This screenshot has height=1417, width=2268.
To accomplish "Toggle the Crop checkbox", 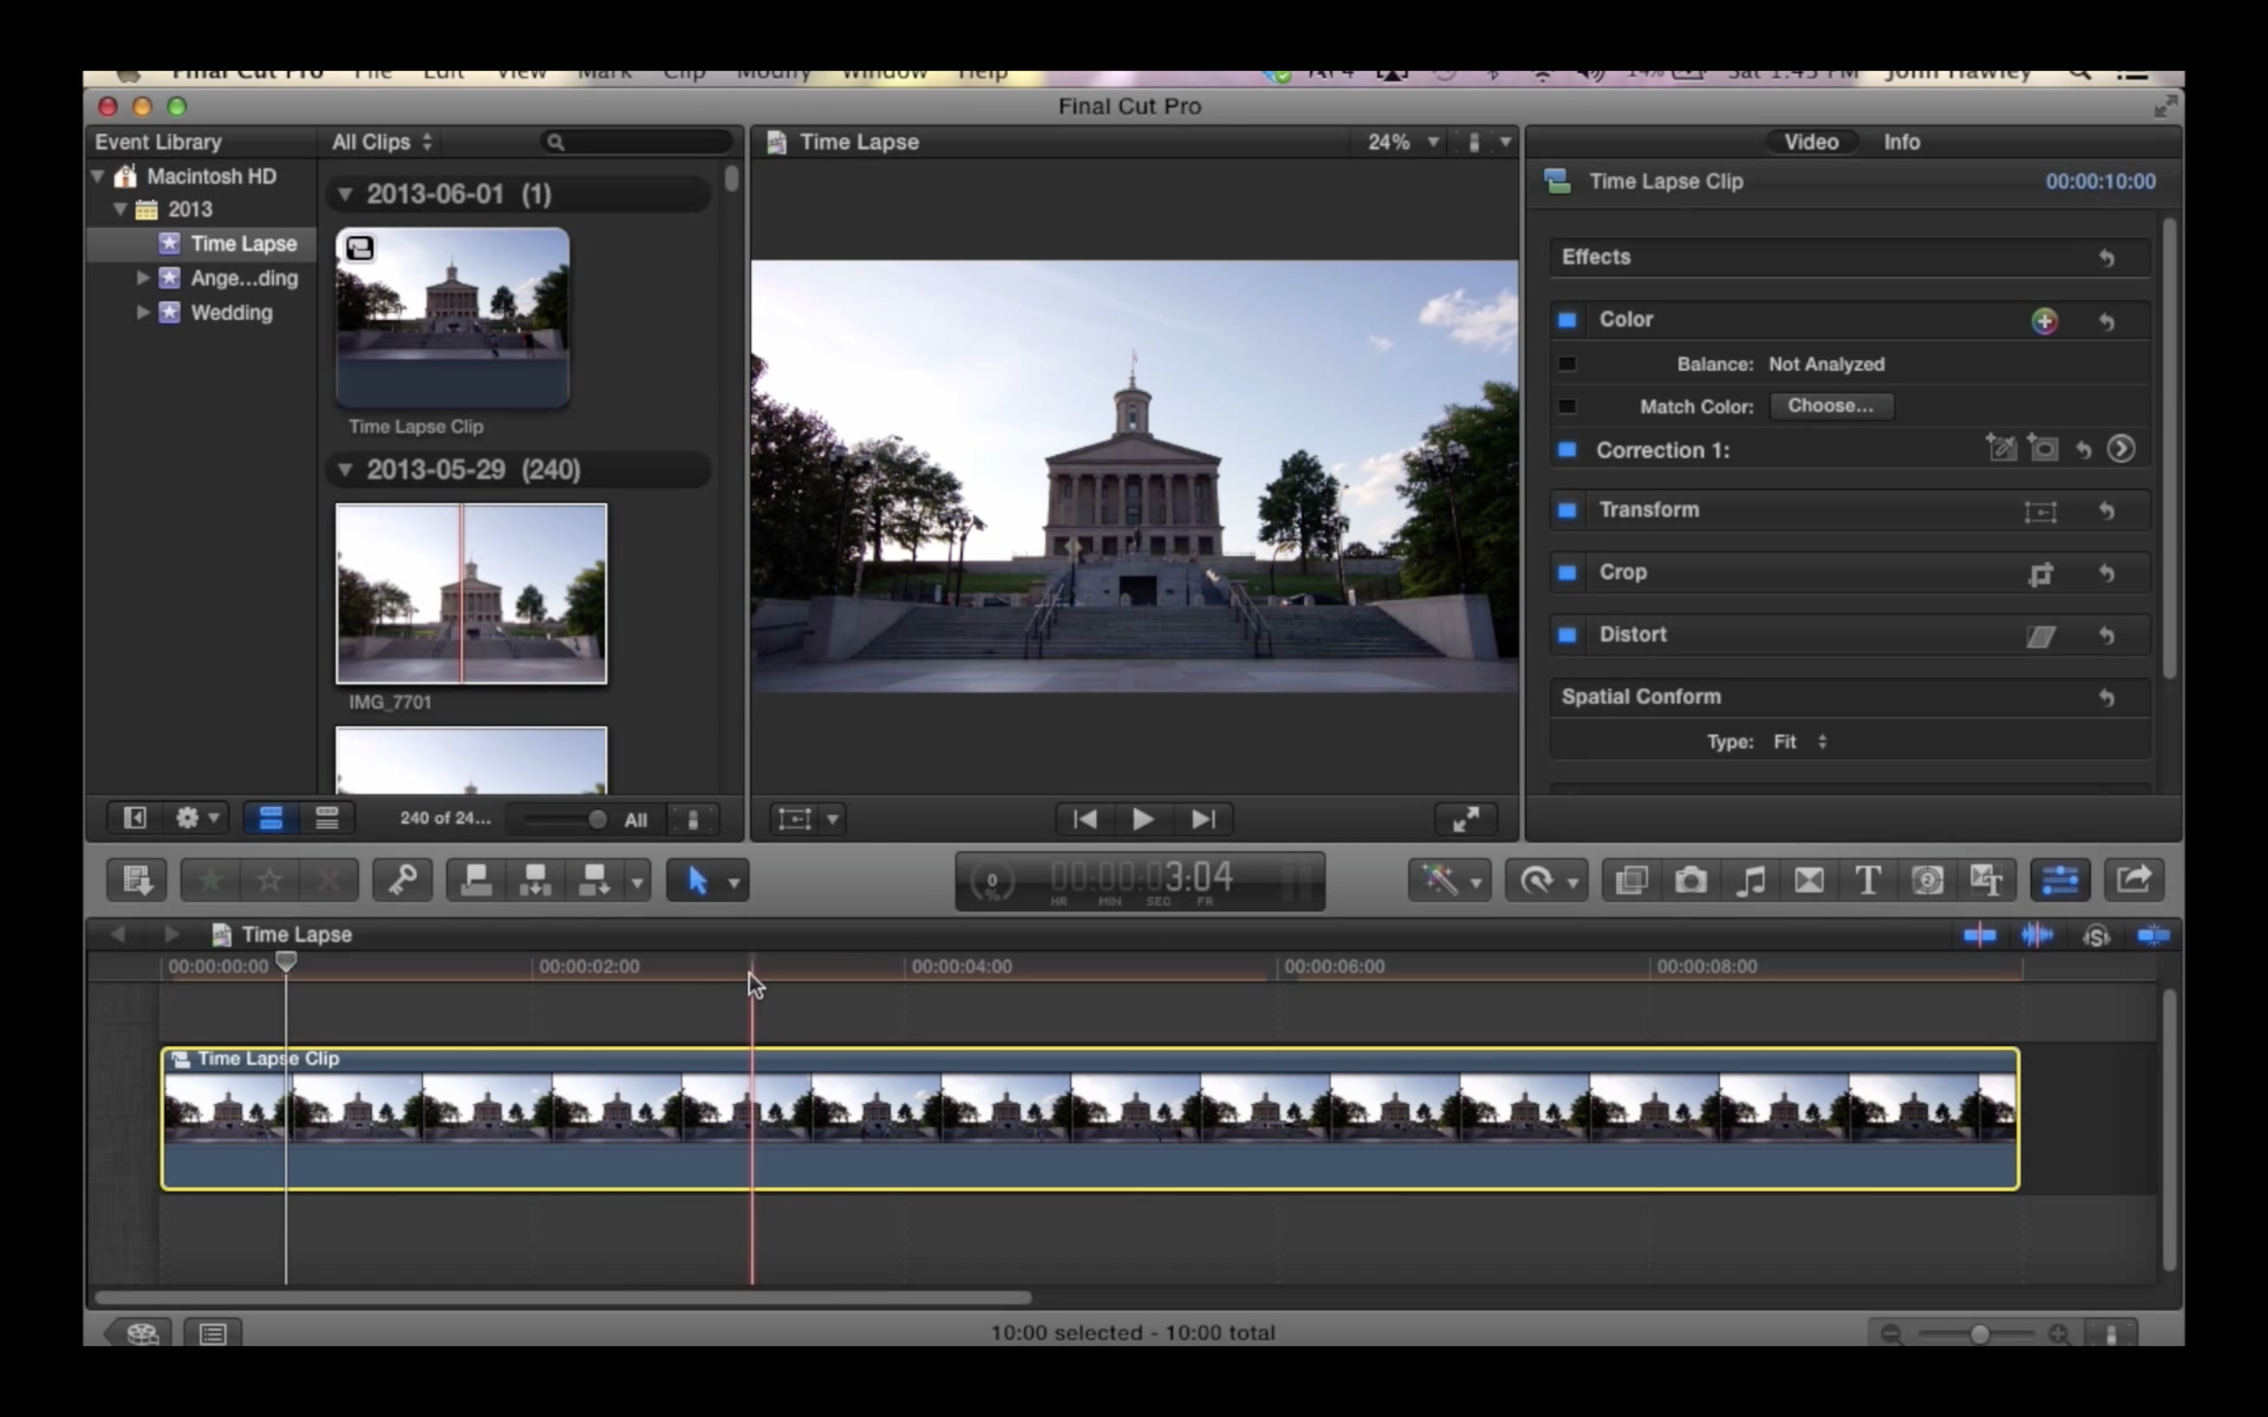I will pos(1567,573).
